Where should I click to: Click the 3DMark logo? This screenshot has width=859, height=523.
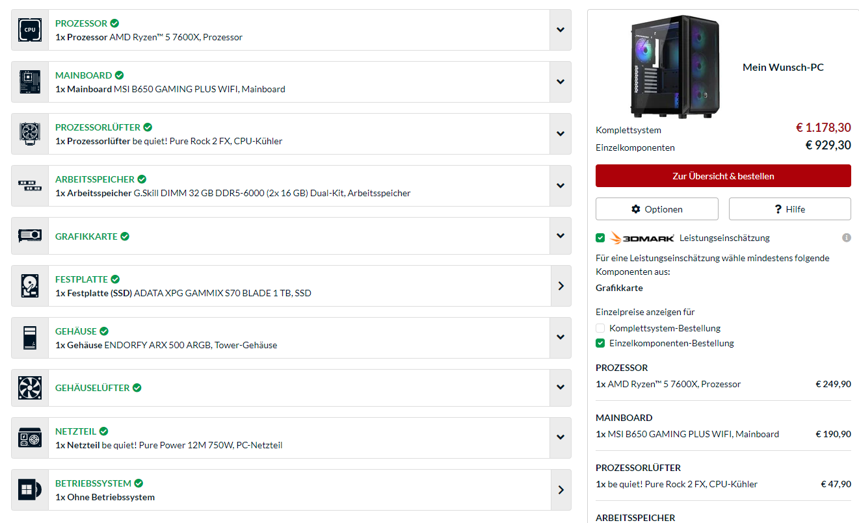click(x=642, y=238)
